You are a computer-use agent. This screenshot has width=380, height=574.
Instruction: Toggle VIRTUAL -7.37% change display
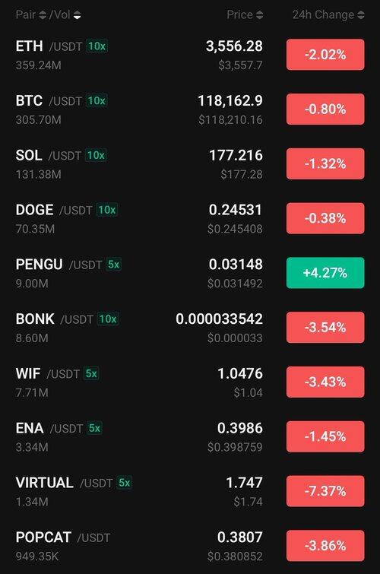pos(325,491)
